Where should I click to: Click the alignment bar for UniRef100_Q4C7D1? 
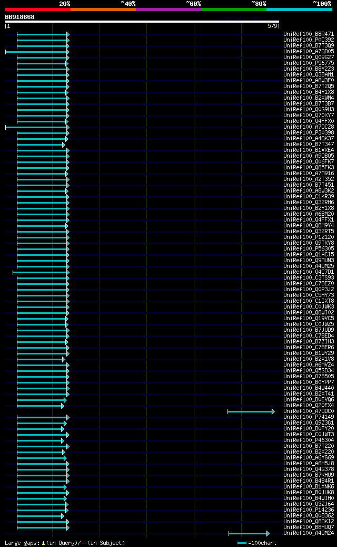41,272
